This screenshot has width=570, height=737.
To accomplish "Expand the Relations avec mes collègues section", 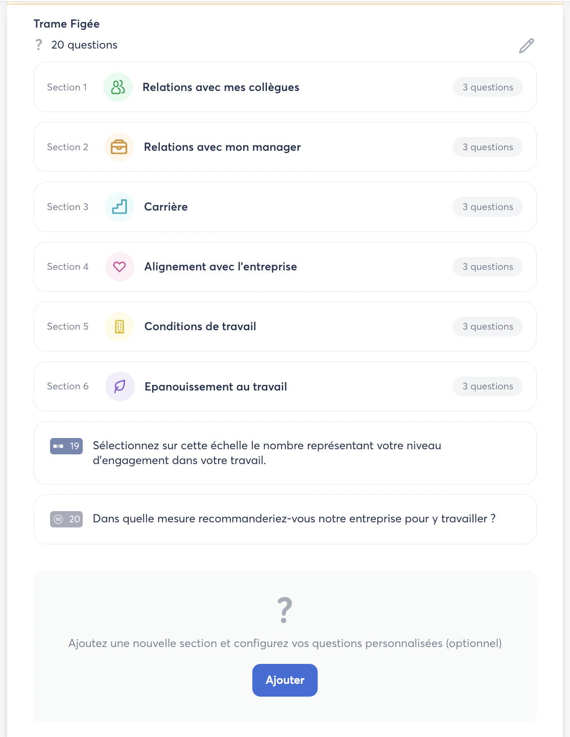I will [221, 87].
